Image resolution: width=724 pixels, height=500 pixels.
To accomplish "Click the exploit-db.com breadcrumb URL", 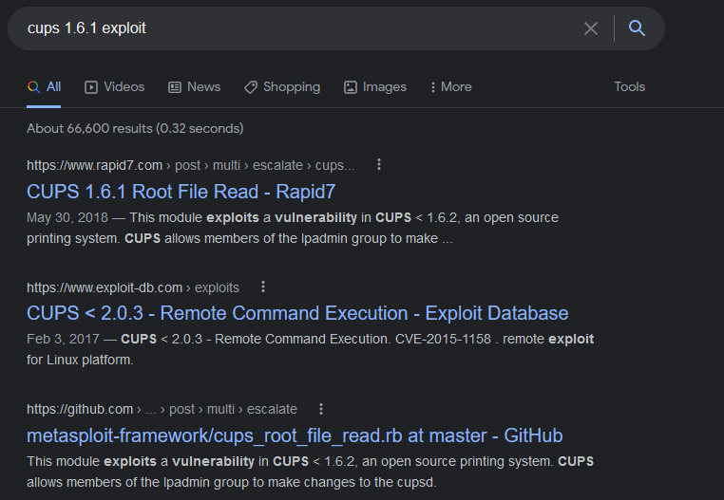I will (x=133, y=287).
